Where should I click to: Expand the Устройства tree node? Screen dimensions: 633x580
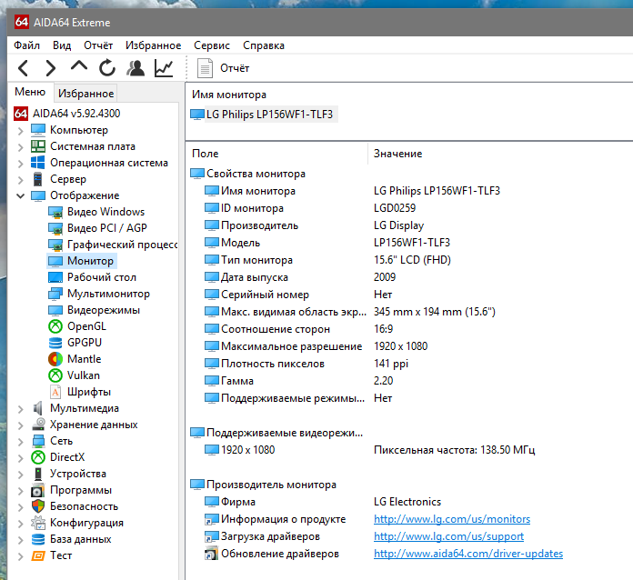point(21,475)
